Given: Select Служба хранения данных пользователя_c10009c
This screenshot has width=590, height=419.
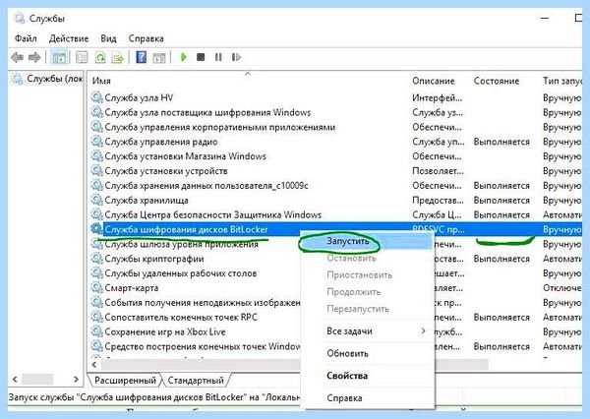Looking at the screenshot, I should [206, 185].
